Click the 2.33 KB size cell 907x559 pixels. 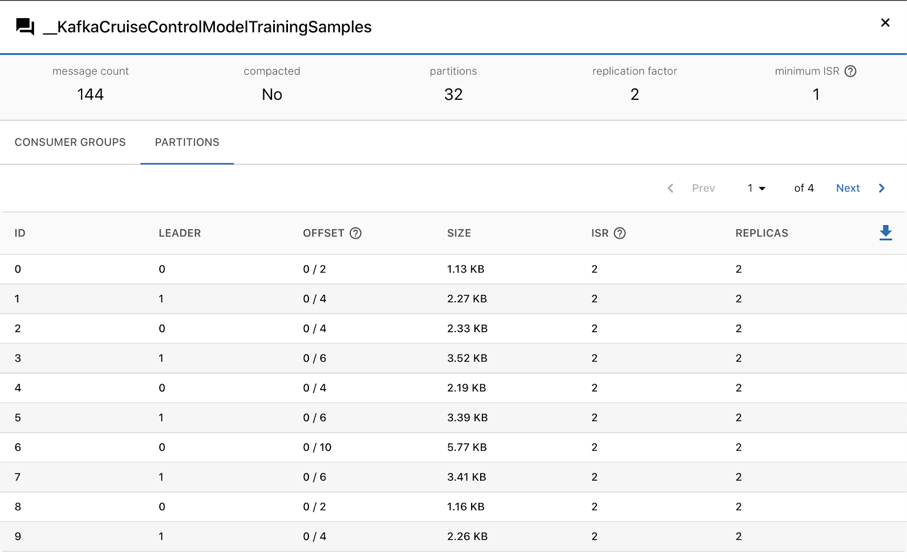tap(468, 329)
